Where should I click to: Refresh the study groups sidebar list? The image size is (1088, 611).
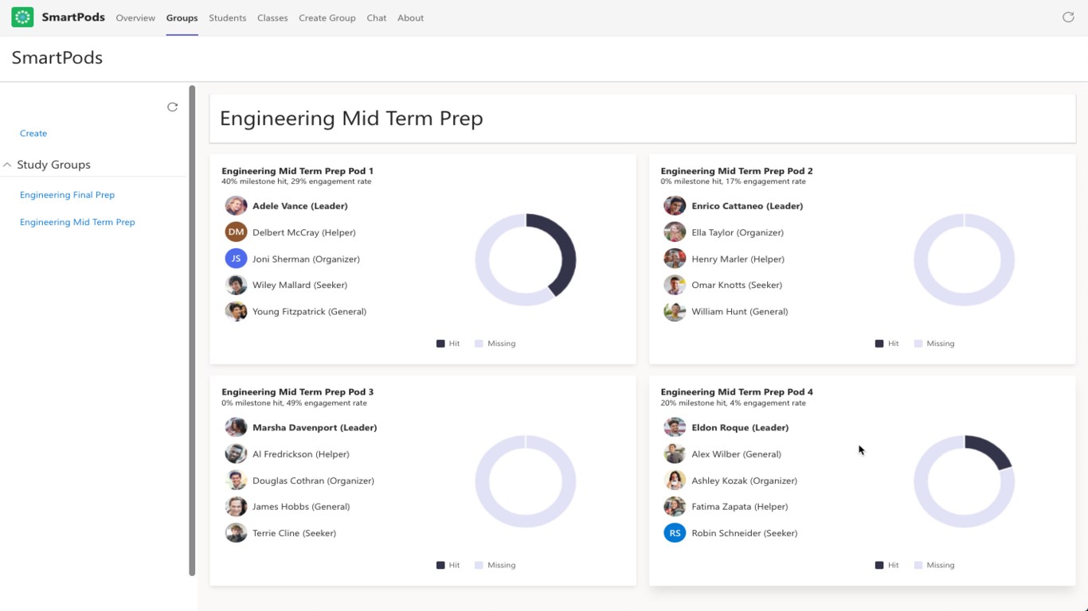tap(172, 107)
